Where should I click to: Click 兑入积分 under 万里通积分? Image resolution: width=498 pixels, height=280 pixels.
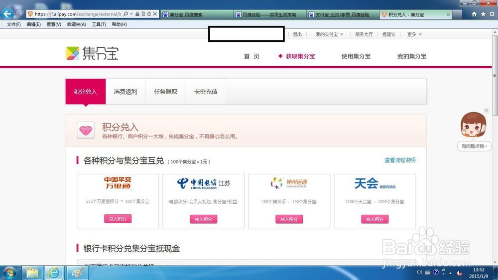coord(118,219)
